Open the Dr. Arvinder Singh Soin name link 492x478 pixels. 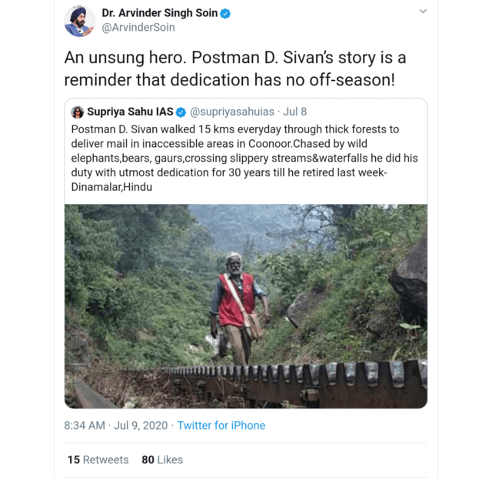click(159, 13)
